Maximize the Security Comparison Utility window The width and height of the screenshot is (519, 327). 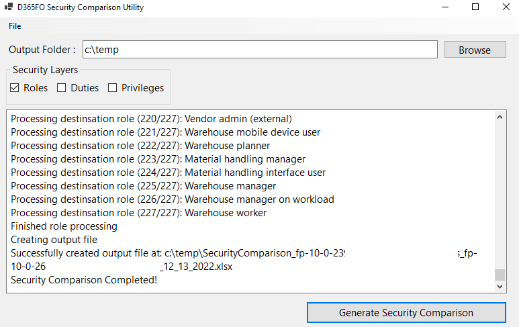point(475,7)
